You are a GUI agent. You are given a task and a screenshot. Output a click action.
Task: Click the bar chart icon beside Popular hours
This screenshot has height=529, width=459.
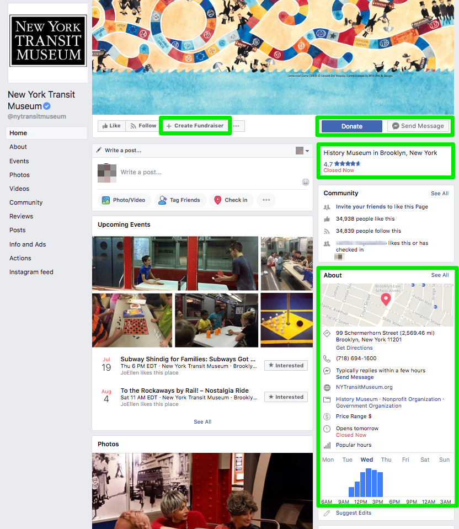point(327,445)
